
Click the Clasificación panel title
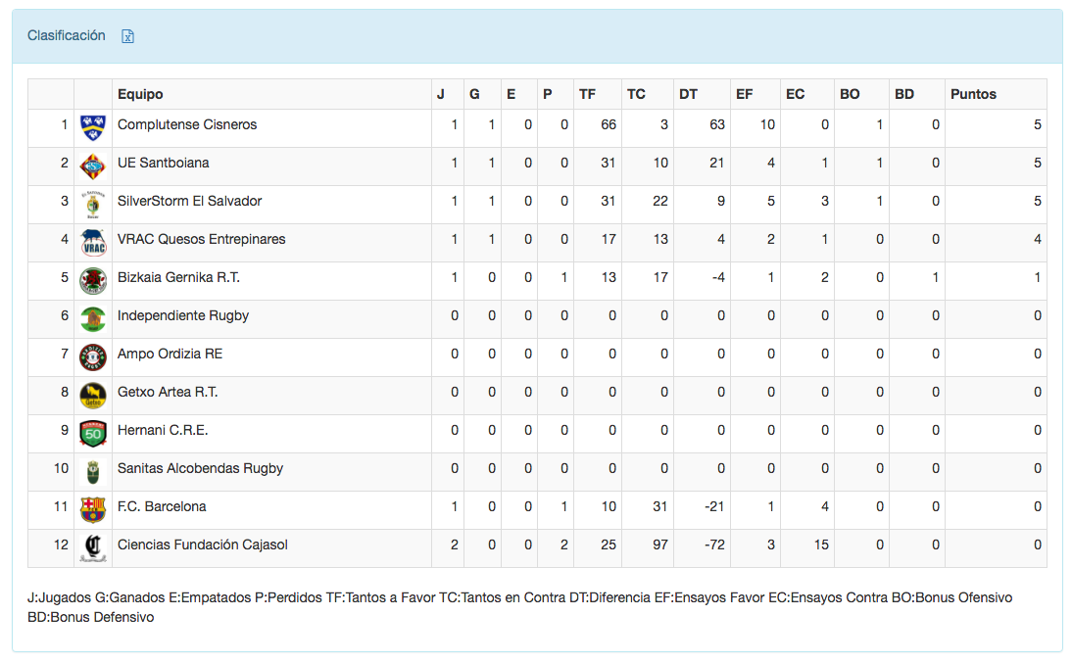pyautogui.click(x=67, y=35)
